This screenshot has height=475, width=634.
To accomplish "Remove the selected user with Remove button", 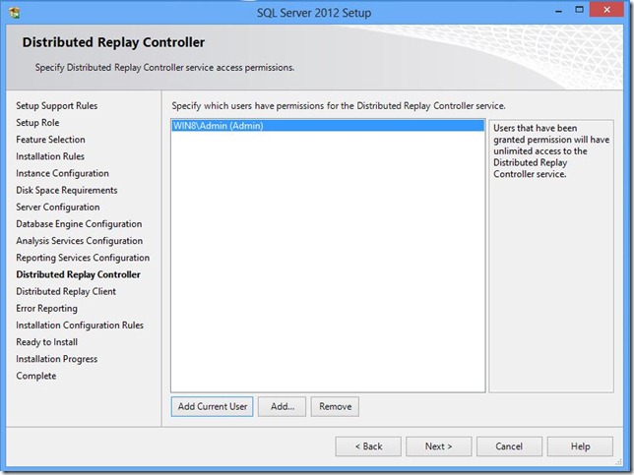I will tap(335, 406).
